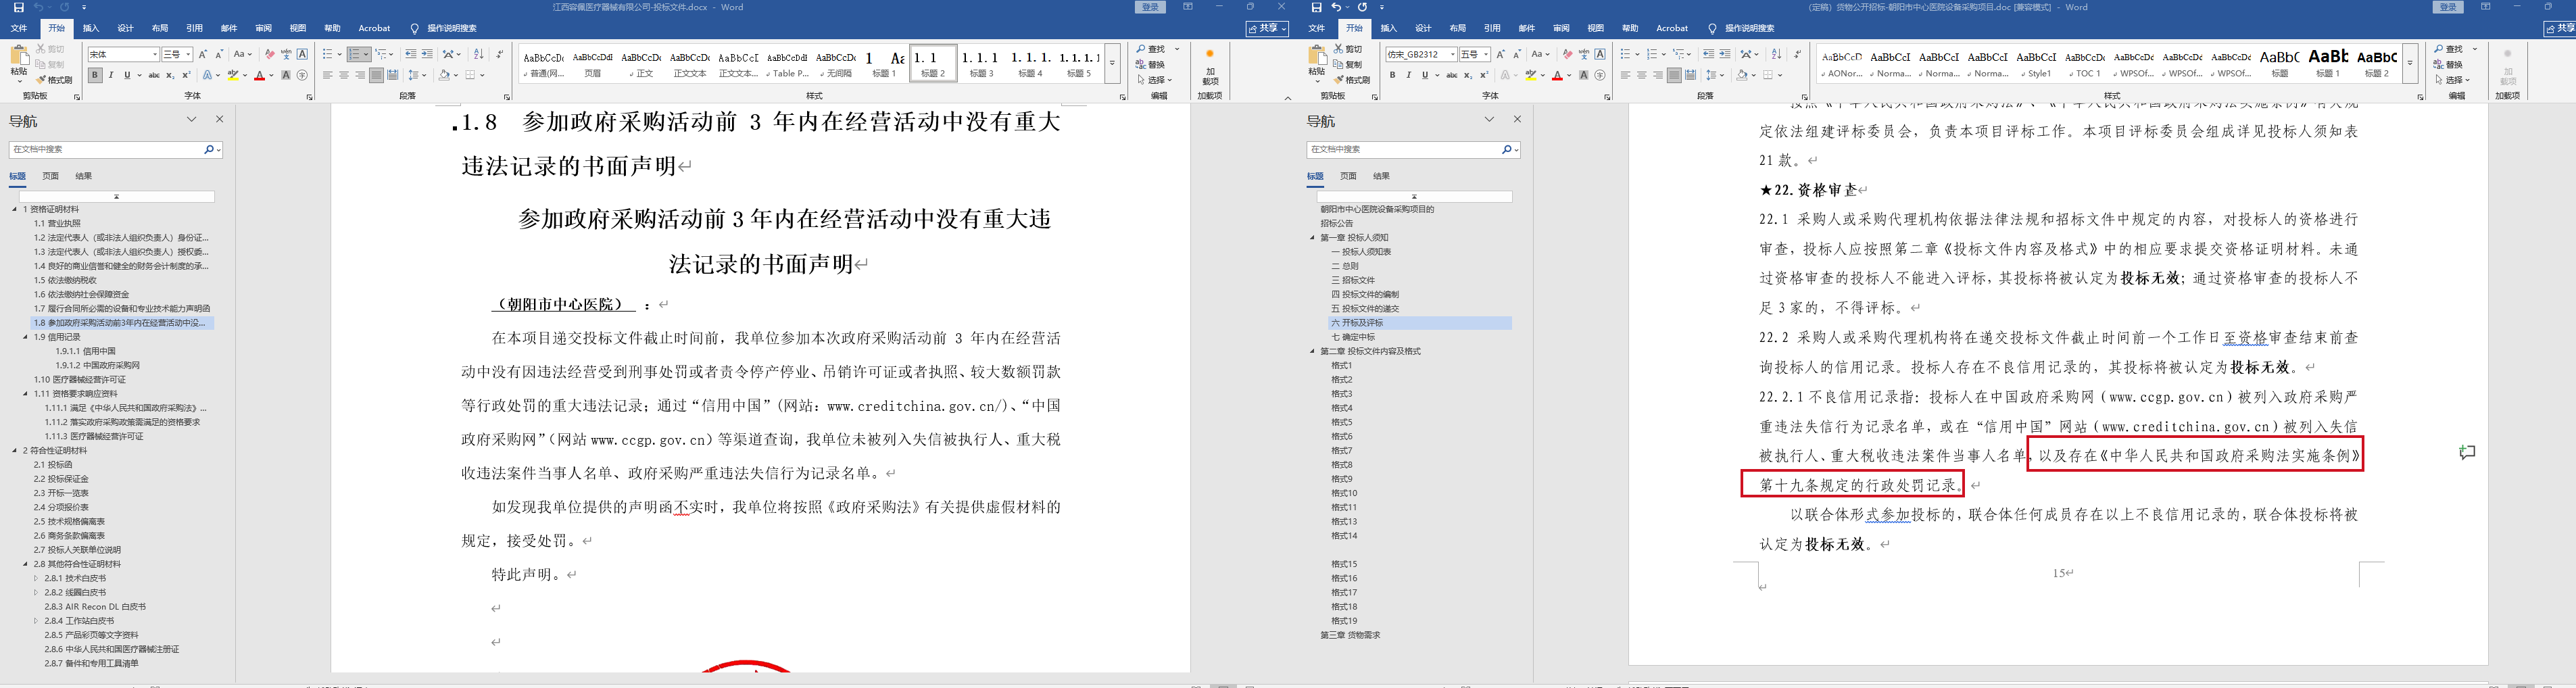The width and height of the screenshot is (2576, 688).
Task: Click the green comment icon beside the right document
Action: pos(2467,453)
